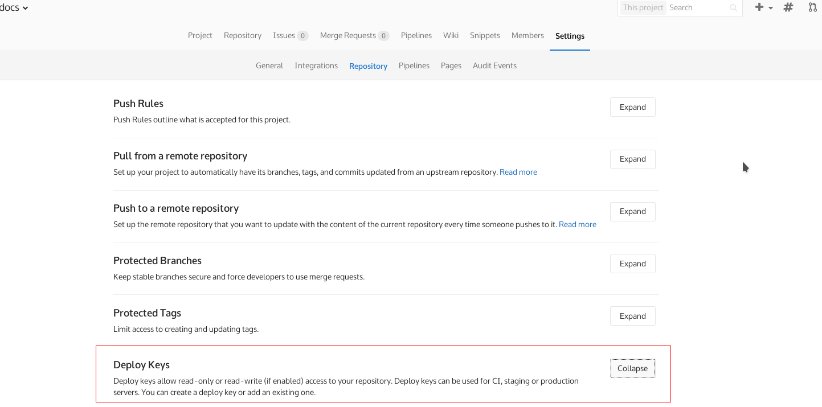Expand the Protected Branches section
822x407 pixels.
632,264
